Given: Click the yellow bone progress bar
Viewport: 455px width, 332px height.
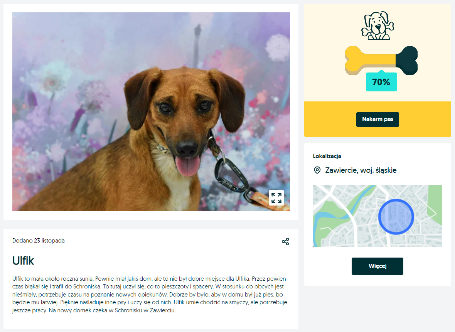Looking at the screenshot, I should coord(381,61).
